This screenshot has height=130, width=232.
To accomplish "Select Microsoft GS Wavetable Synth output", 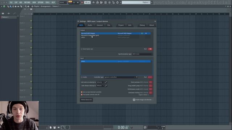I will click(116, 35).
